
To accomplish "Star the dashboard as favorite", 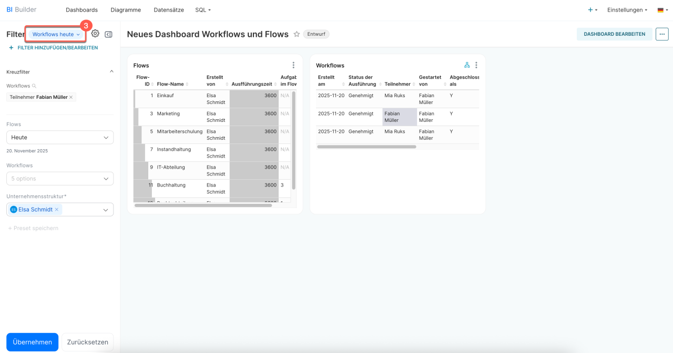I will pyautogui.click(x=297, y=34).
